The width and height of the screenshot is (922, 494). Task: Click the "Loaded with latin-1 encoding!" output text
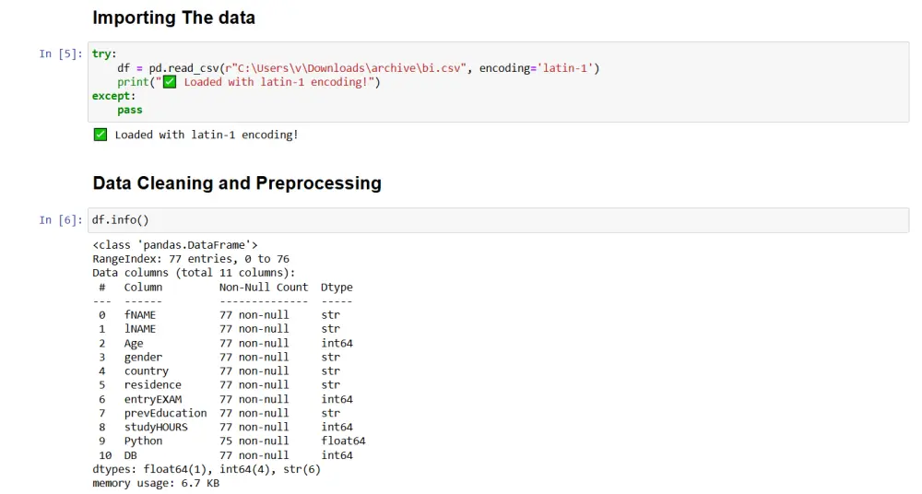(206, 135)
